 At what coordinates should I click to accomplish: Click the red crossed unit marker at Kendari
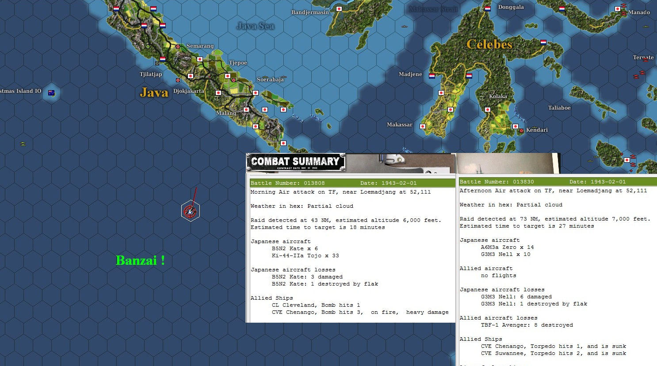tap(522, 130)
